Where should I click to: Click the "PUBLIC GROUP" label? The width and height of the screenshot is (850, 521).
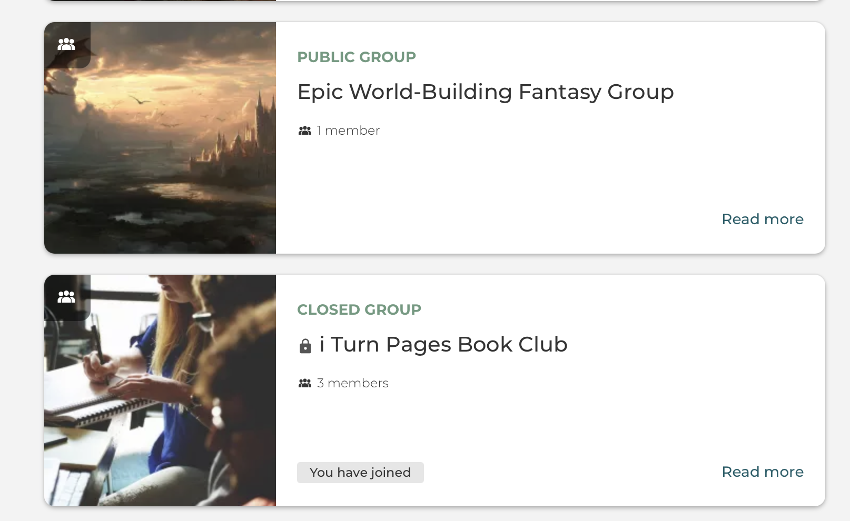coord(357,57)
